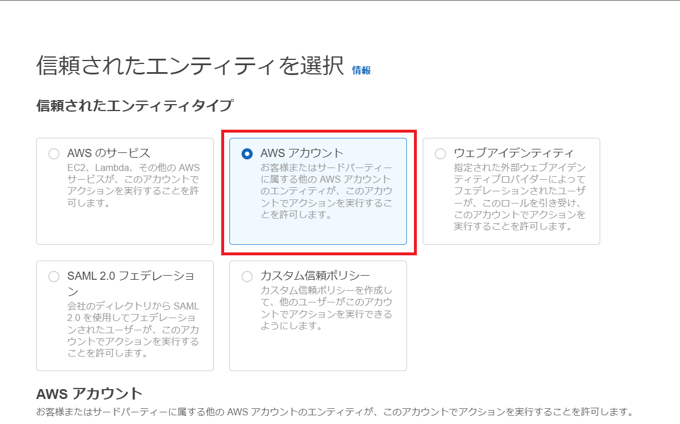Select the AWS のサービス radio button
Screen dimensions: 680x424
[54, 154]
